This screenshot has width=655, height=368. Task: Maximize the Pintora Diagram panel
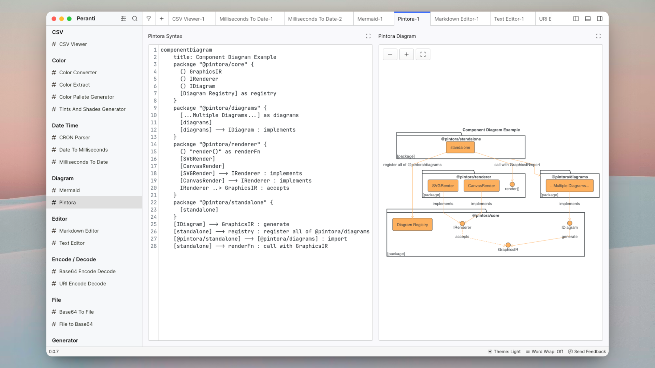[x=598, y=36]
